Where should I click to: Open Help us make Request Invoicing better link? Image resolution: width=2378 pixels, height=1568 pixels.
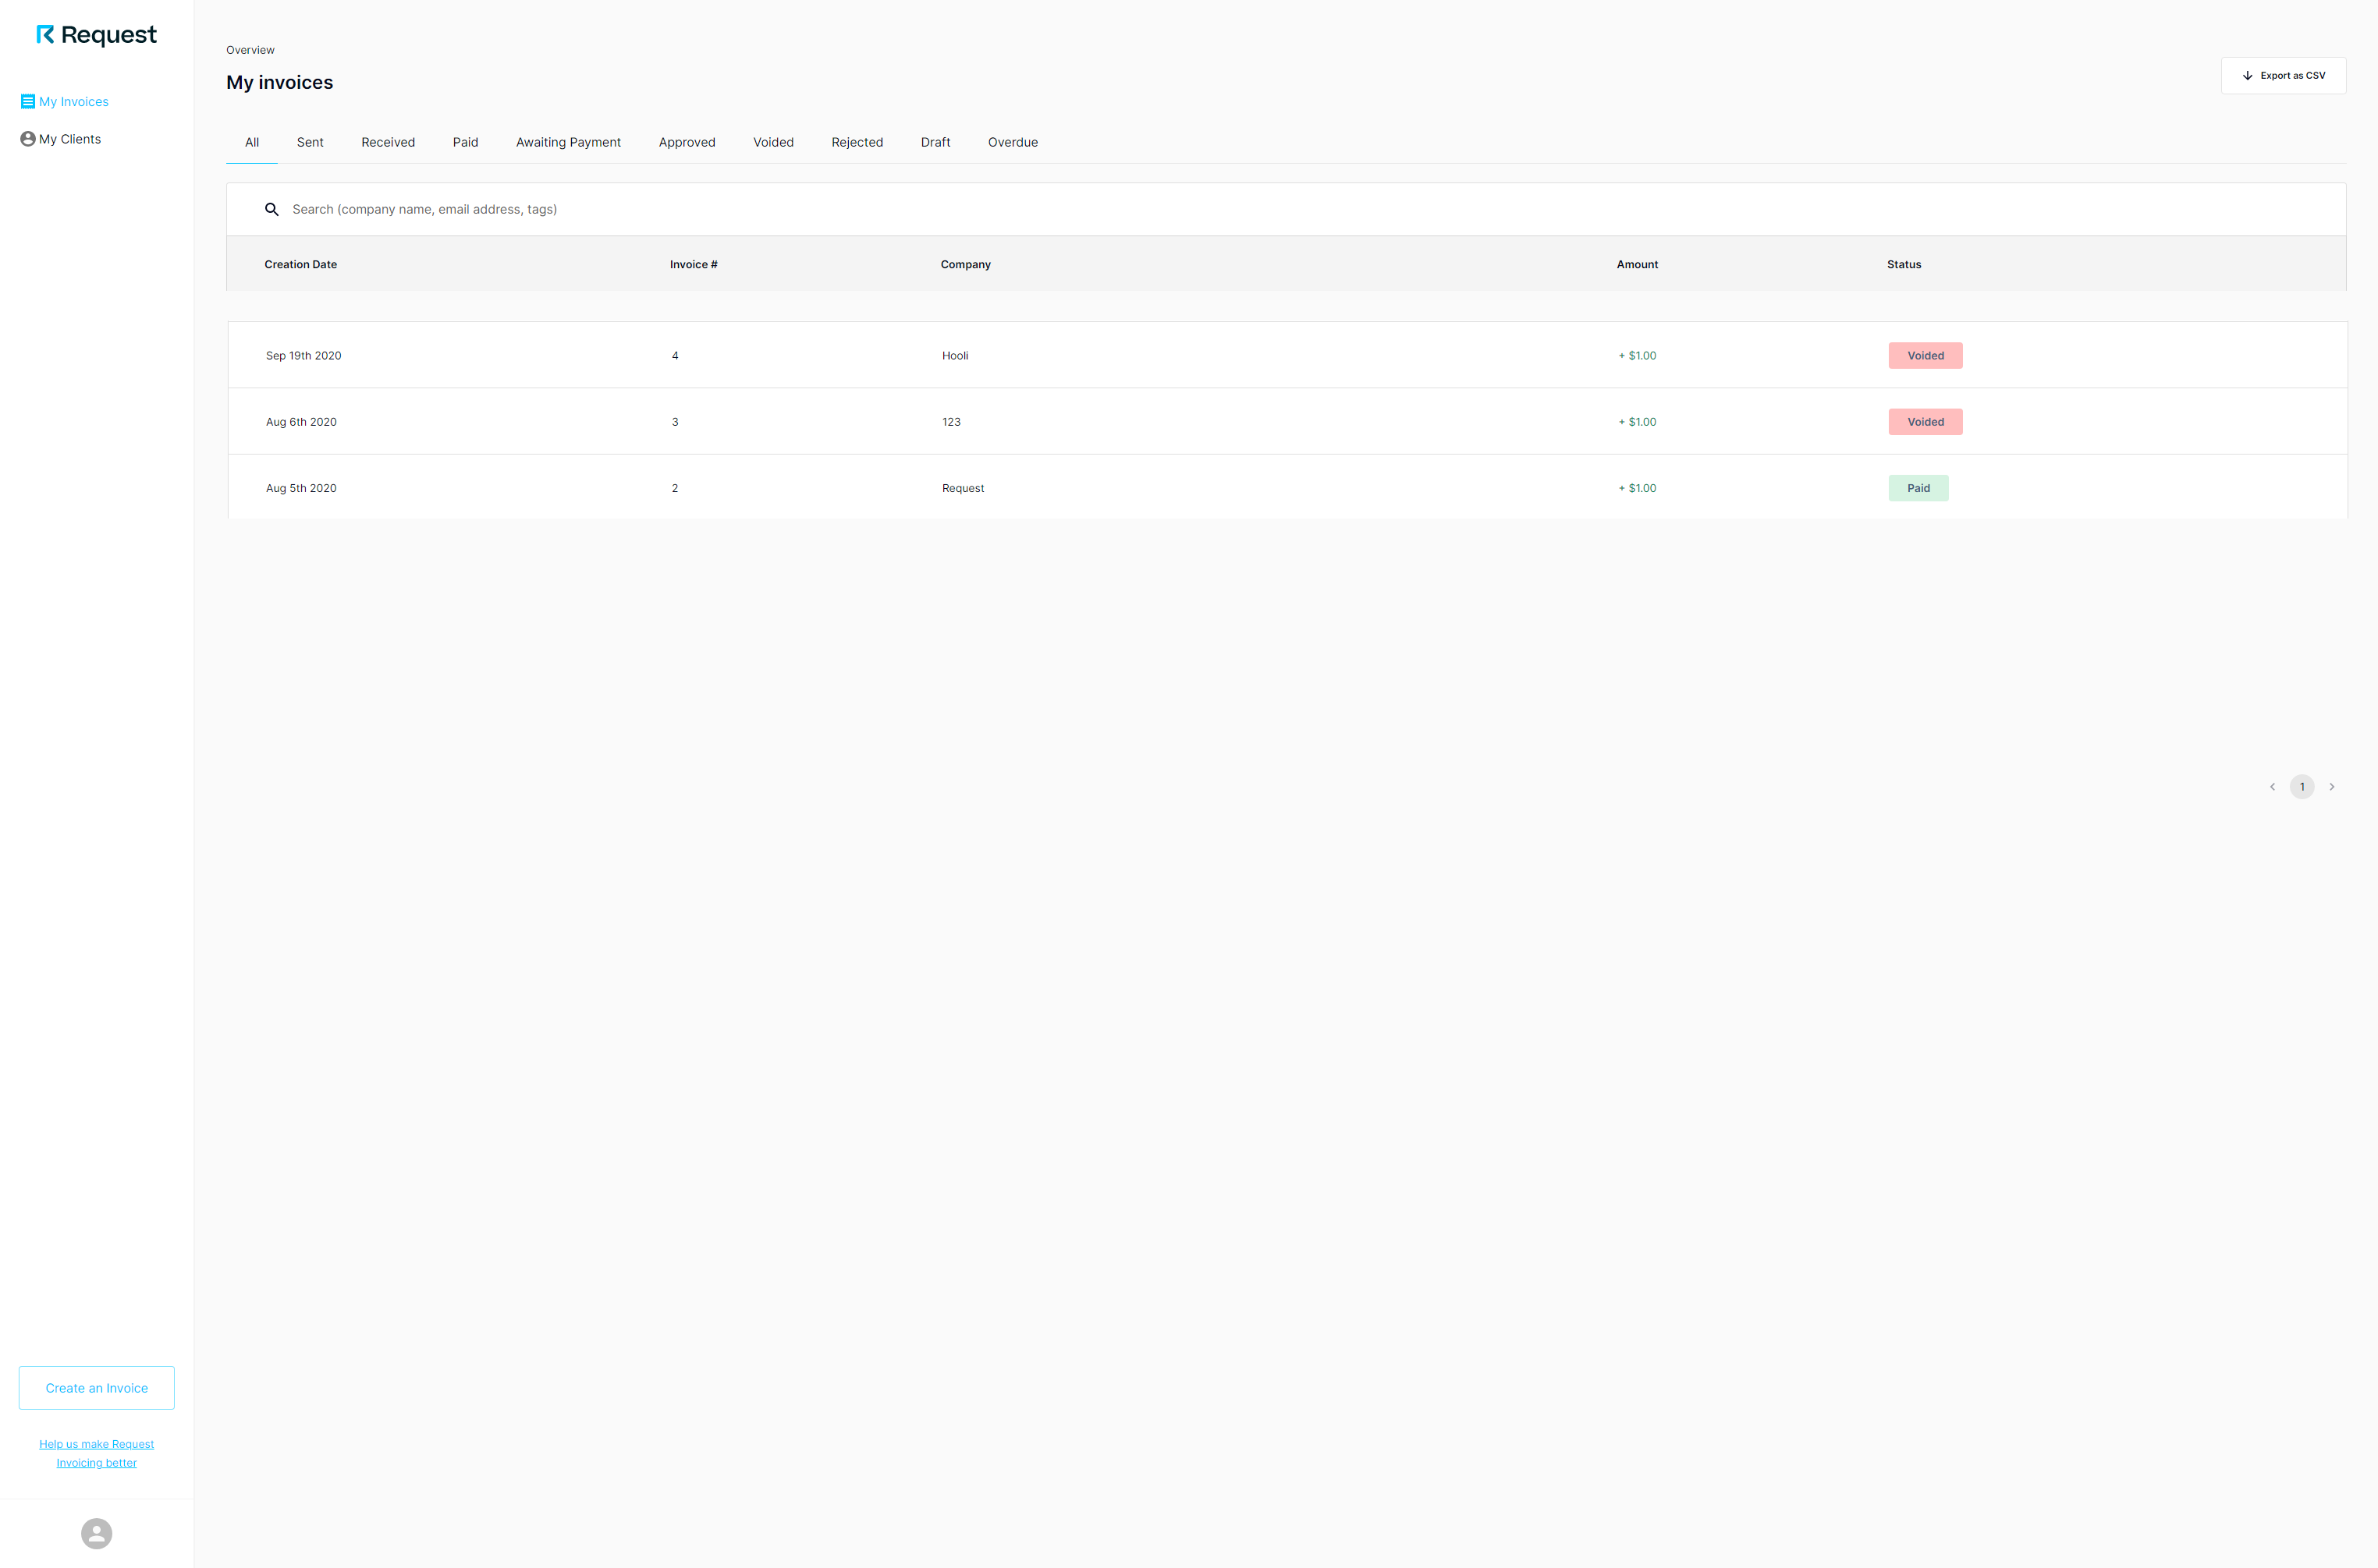pos(96,1453)
